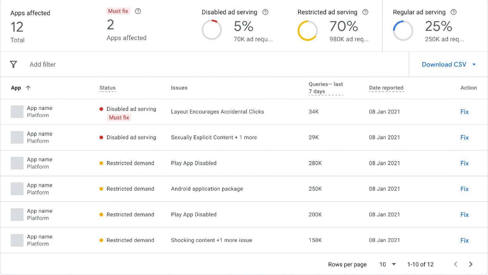Image resolution: width=488 pixels, height=275 pixels.
Task: Go to next page with right chevron
Action: 471,264
